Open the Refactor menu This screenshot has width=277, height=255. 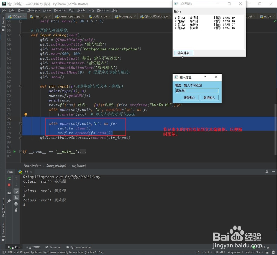click(60, 10)
